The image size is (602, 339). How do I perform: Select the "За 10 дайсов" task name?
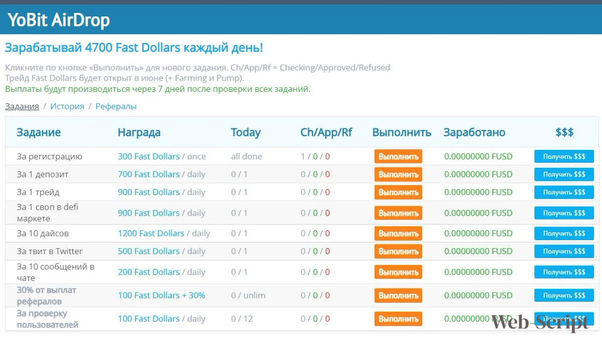(x=43, y=233)
